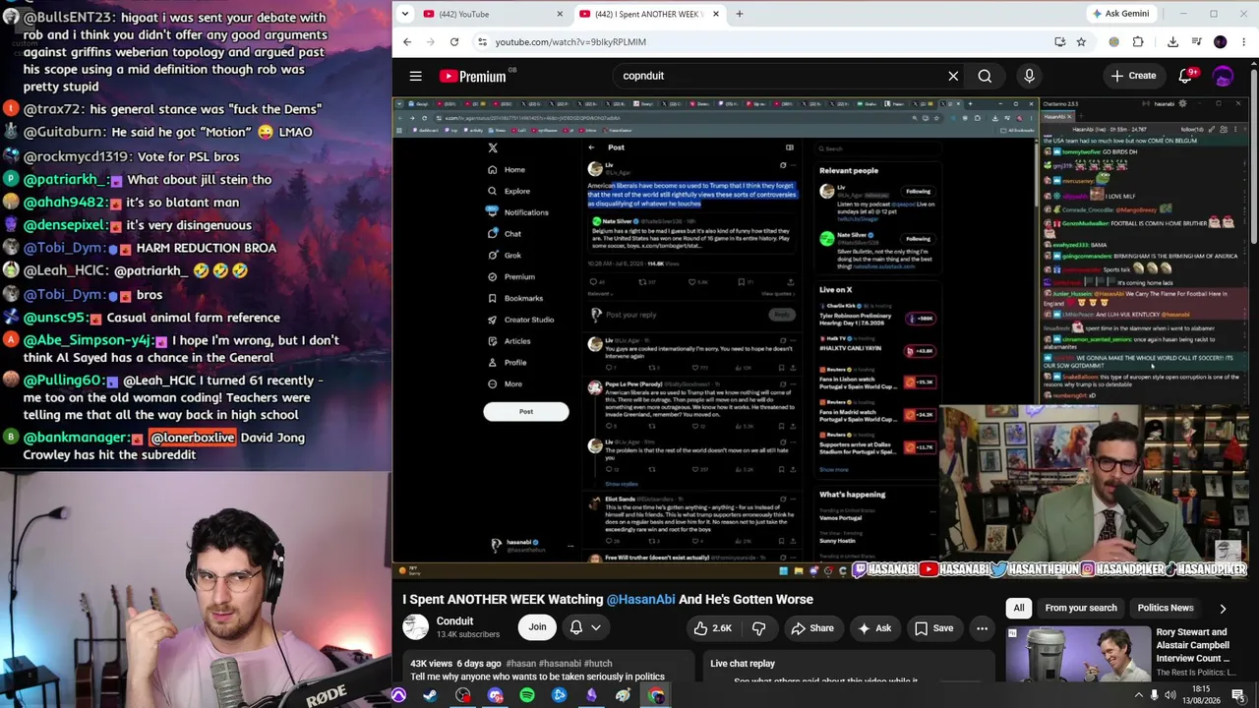
Task: Save the video to a playlist
Action: (x=933, y=628)
